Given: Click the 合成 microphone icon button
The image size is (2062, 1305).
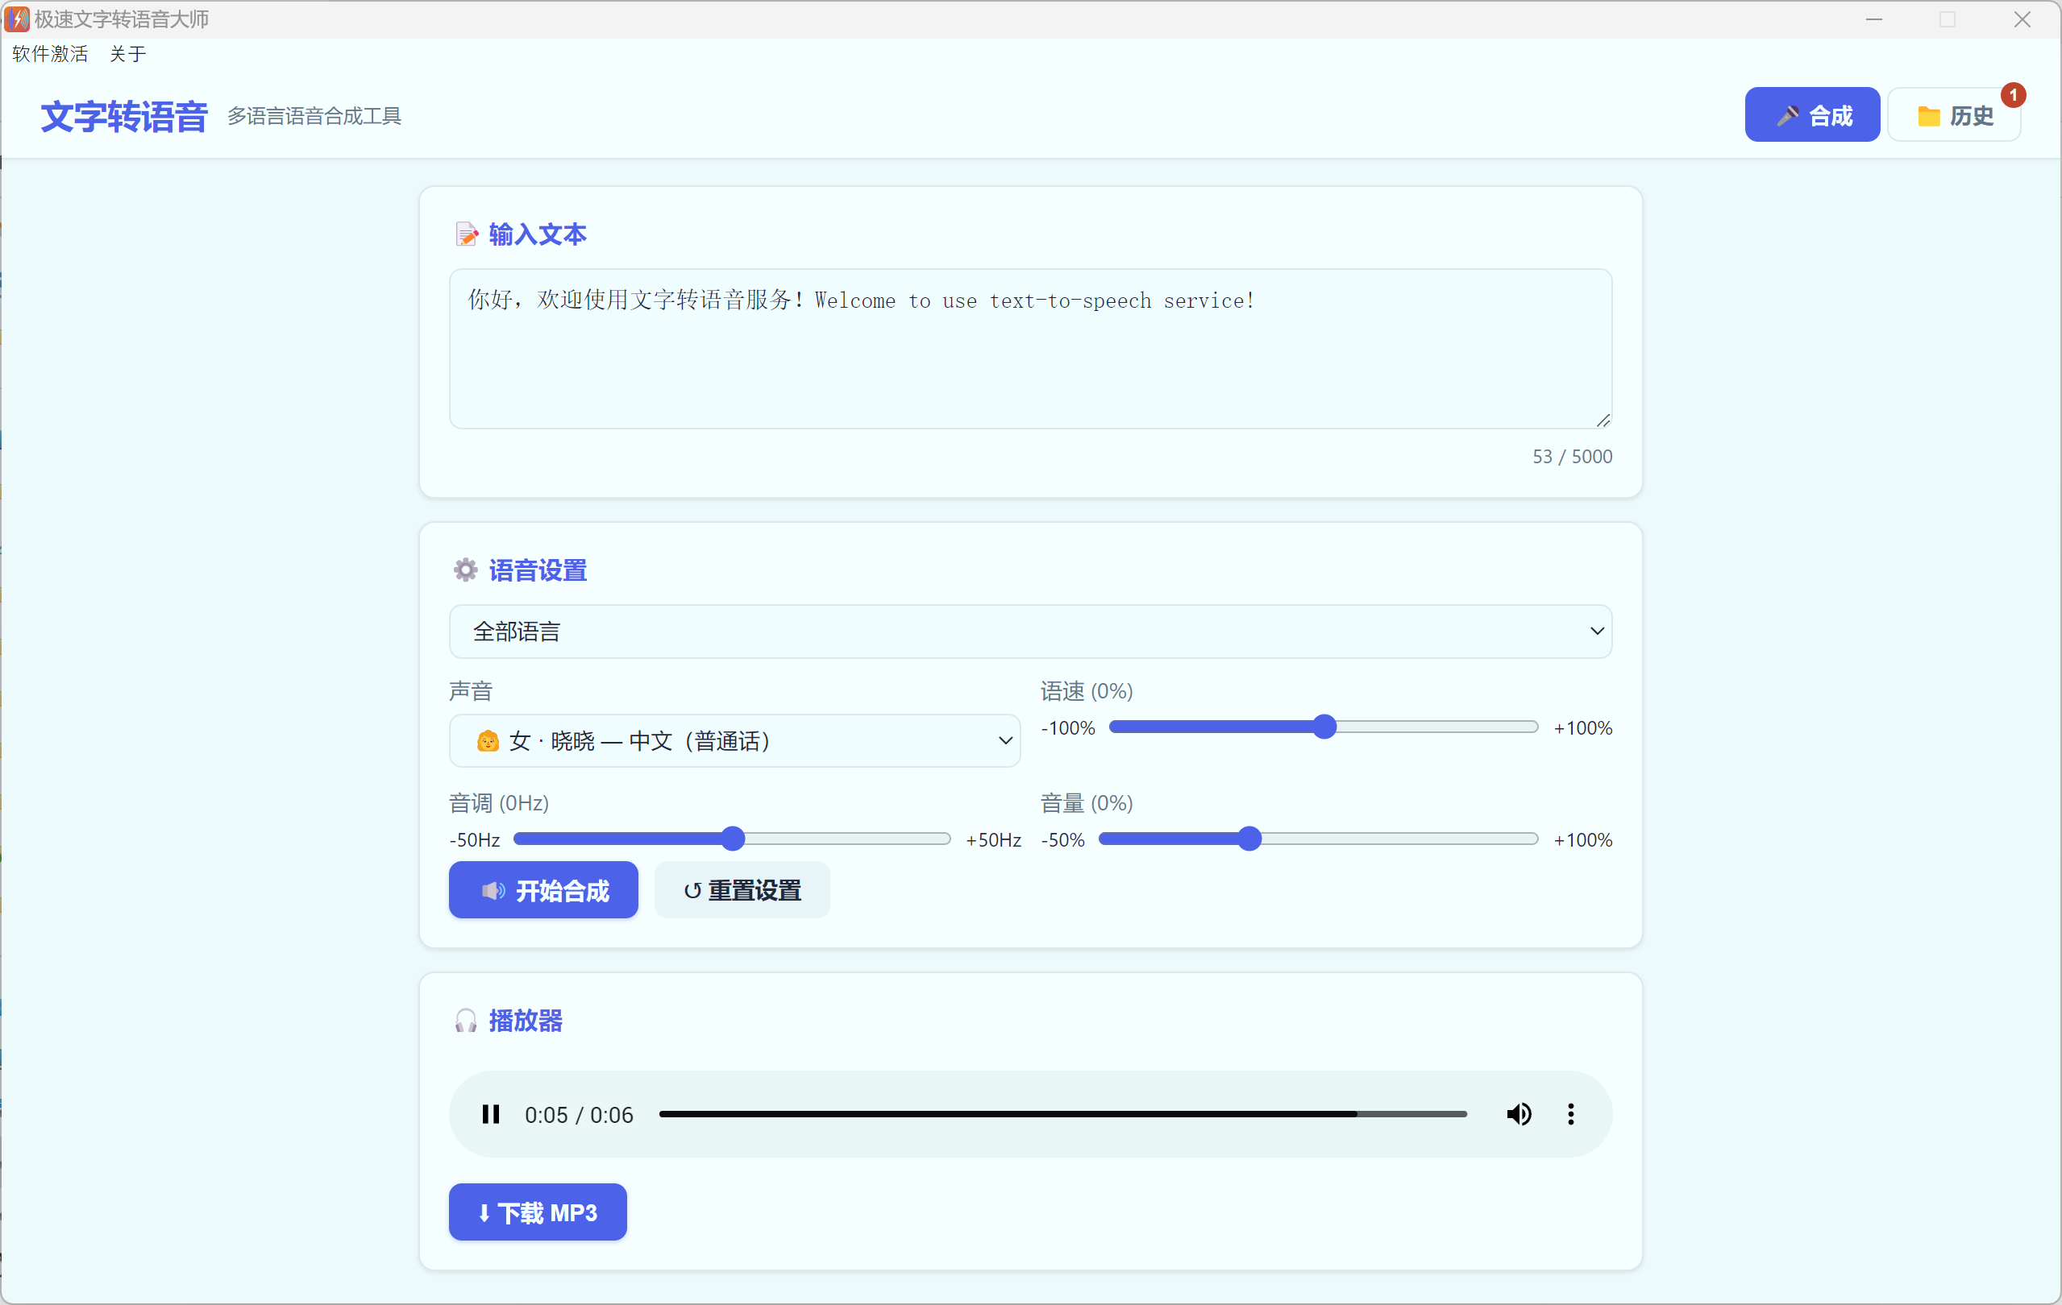Looking at the screenshot, I should point(1788,114).
